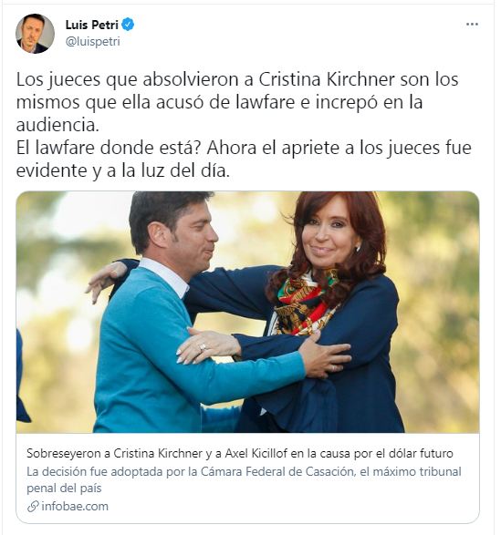Image resolution: width=501 pixels, height=535 pixels.
Task: Open the three-dot more options menu
Action: 472,25
